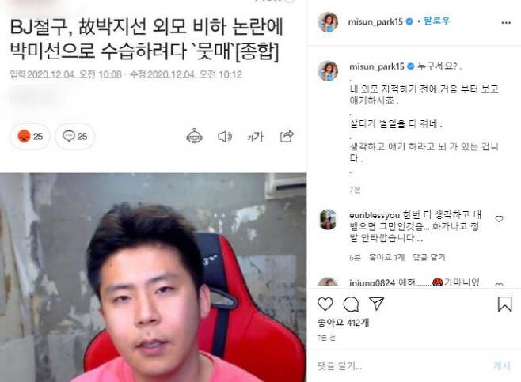Share the article via share icon
521x382 pixels.
pyautogui.click(x=287, y=136)
